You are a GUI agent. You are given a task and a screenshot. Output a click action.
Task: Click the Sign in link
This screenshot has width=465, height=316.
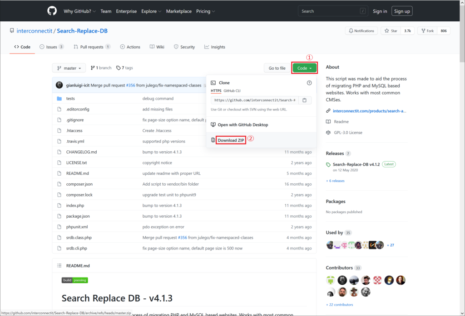(x=380, y=11)
